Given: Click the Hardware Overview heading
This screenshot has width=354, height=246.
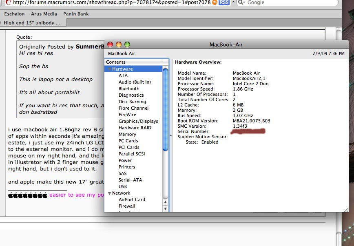Looking at the screenshot, I should coord(198,62).
